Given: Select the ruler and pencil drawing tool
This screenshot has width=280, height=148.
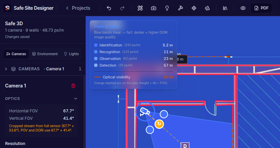Looking at the screenshot, I should click(140, 8).
